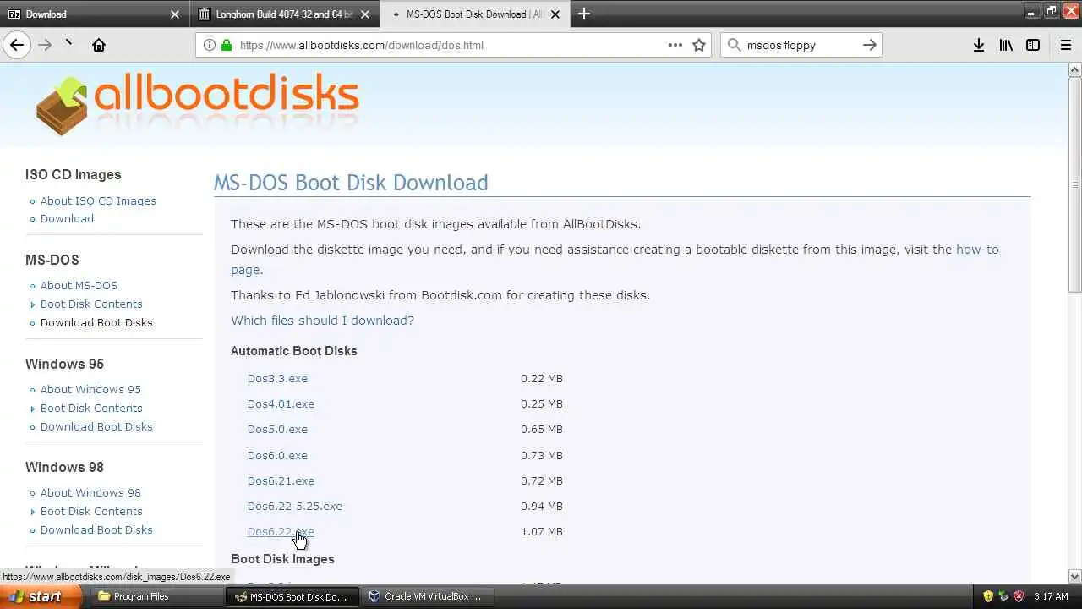Open Windows 98 Boot Disk Contents link
This screenshot has height=609, width=1082.
91,511
